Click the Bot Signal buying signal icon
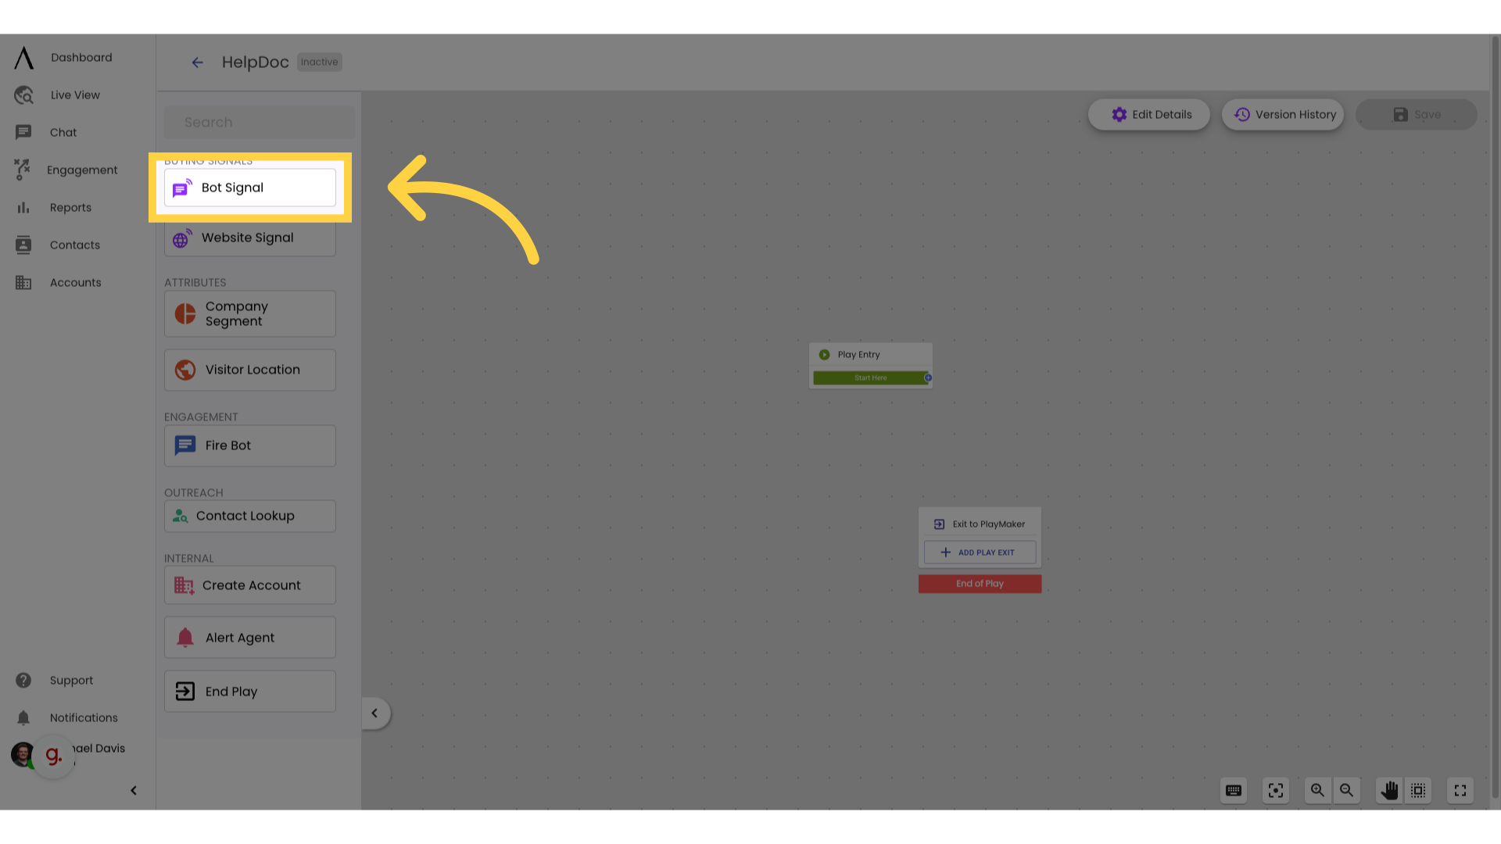 [x=182, y=188]
